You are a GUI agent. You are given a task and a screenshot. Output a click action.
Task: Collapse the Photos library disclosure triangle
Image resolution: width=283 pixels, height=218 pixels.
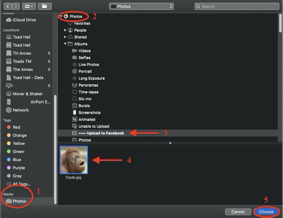coord(61,16)
